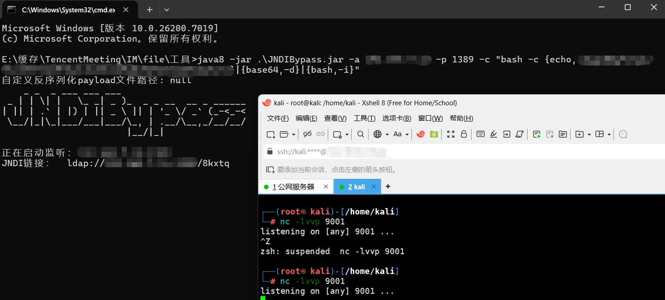Click the greyed Stop script icon
Screen dimensions: 665x300
coord(550,134)
